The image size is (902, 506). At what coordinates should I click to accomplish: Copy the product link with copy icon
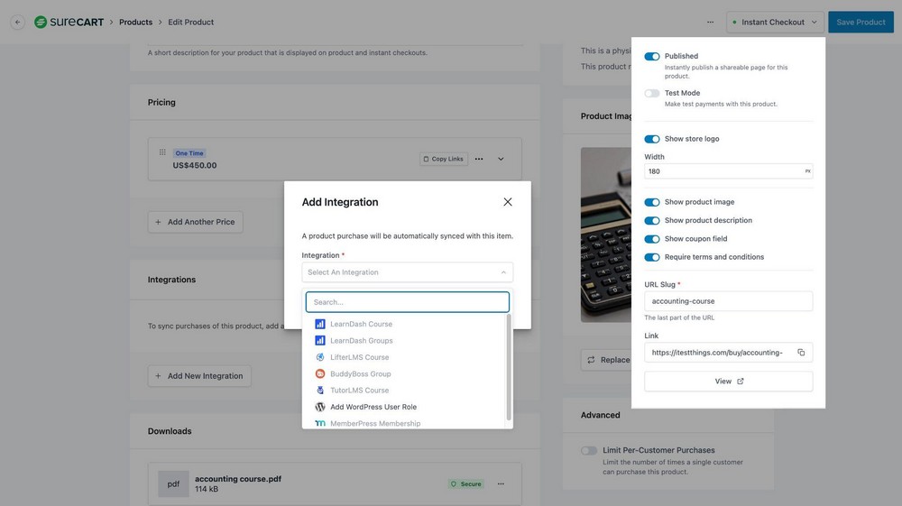point(801,353)
